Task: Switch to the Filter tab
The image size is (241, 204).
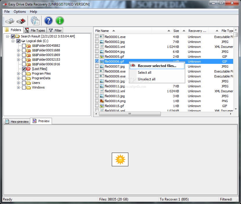Action: [55, 30]
